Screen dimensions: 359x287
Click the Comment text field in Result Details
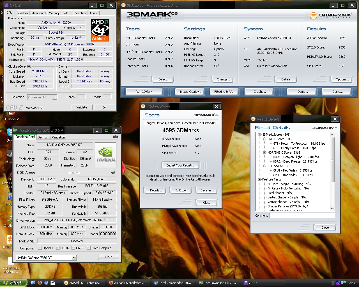[302, 216]
